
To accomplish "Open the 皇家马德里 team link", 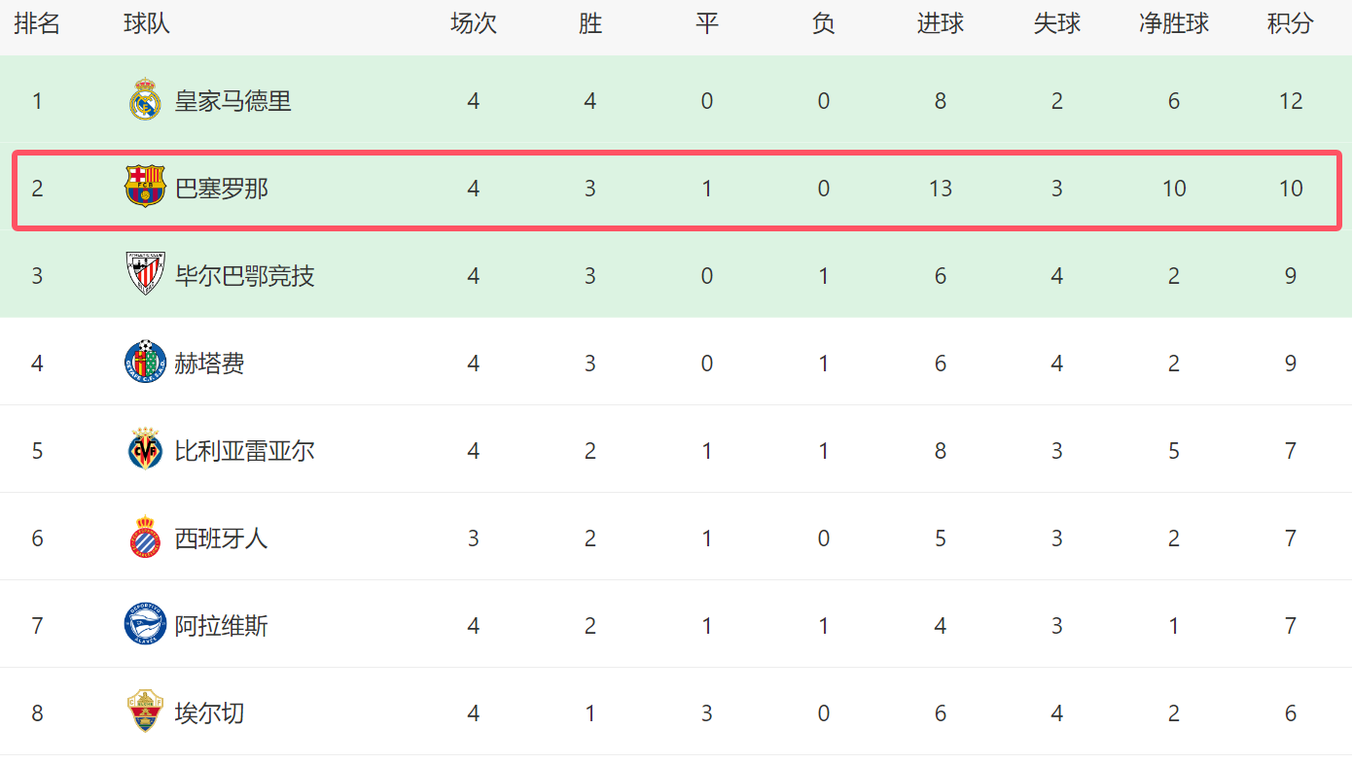I will tap(233, 101).
